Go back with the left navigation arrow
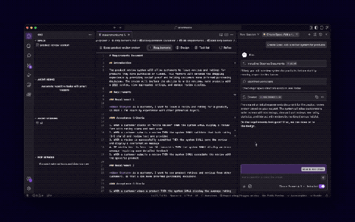 (115, 28)
